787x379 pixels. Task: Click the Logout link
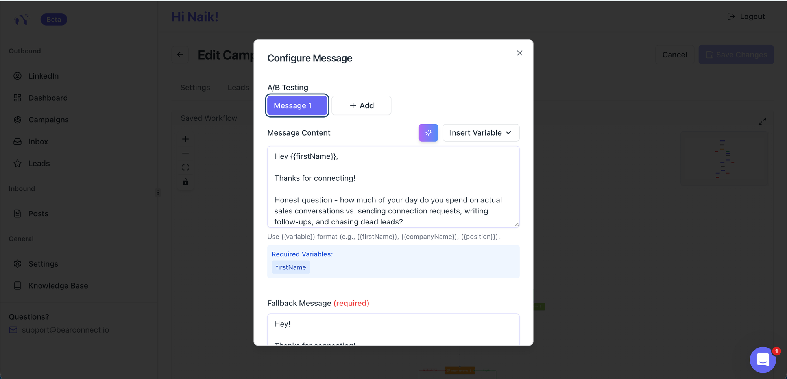pyautogui.click(x=746, y=17)
